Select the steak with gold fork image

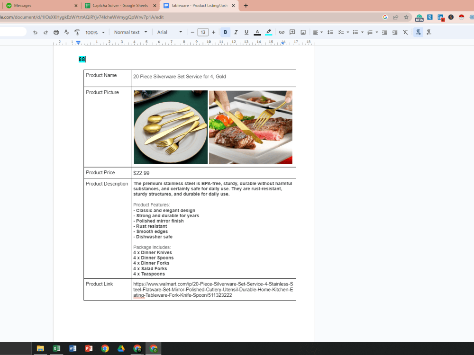click(251, 127)
